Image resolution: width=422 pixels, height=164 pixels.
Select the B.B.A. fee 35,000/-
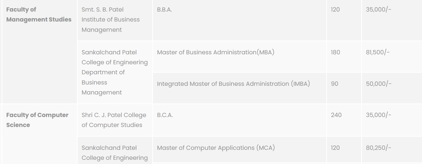click(378, 10)
